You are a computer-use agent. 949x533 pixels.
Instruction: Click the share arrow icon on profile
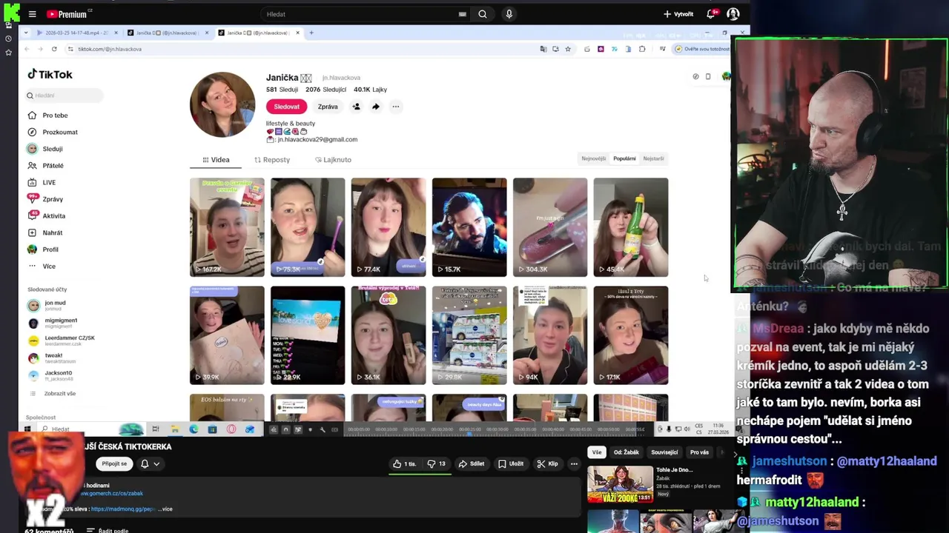pos(376,107)
